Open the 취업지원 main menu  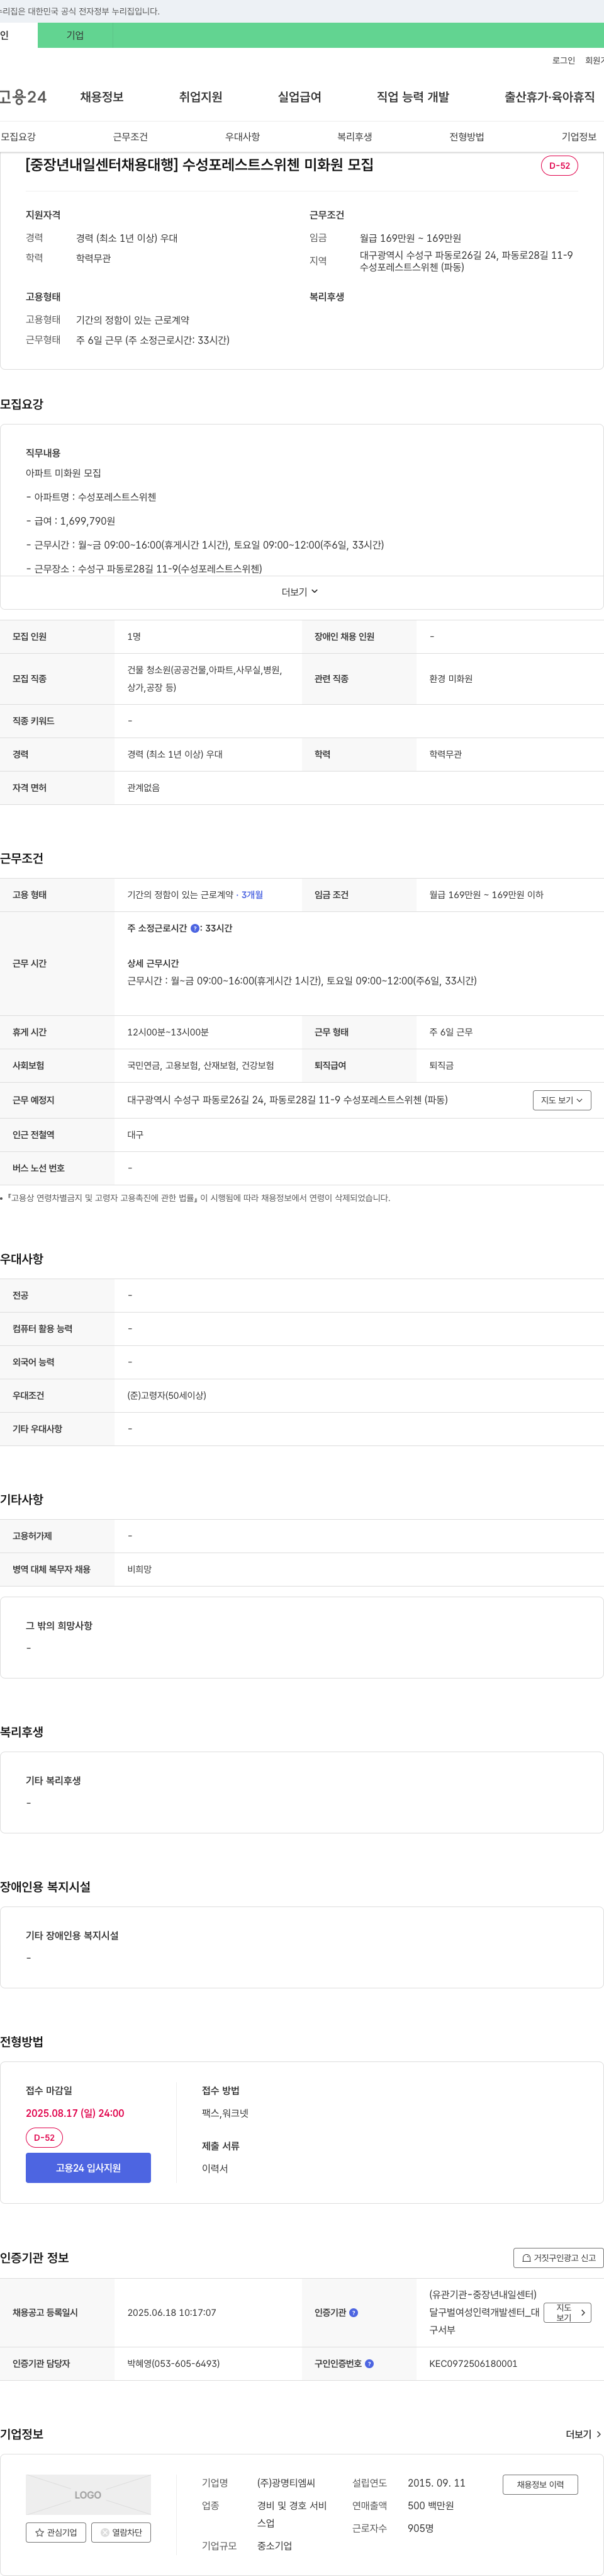pyautogui.click(x=201, y=97)
